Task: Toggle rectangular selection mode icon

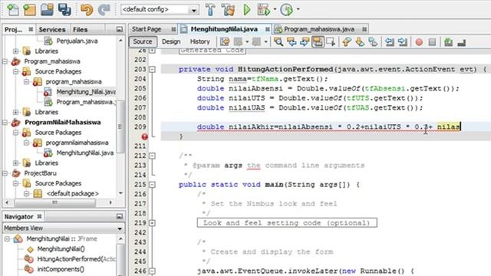Action: click(331, 41)
